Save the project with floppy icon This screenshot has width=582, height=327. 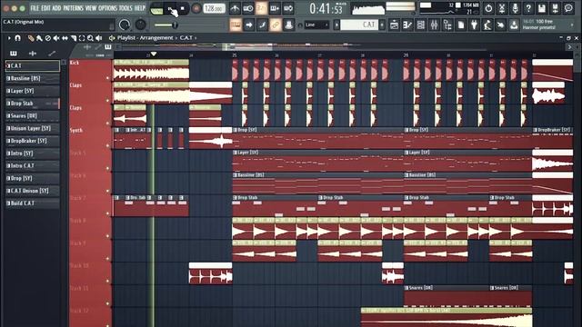(542, 8)
